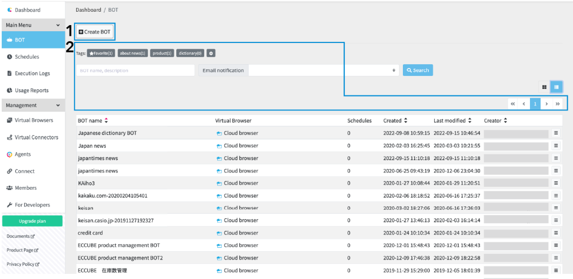Switch to list view
Image resolution: width=573 pixels, height=279 pixels.
pos(557,87)
